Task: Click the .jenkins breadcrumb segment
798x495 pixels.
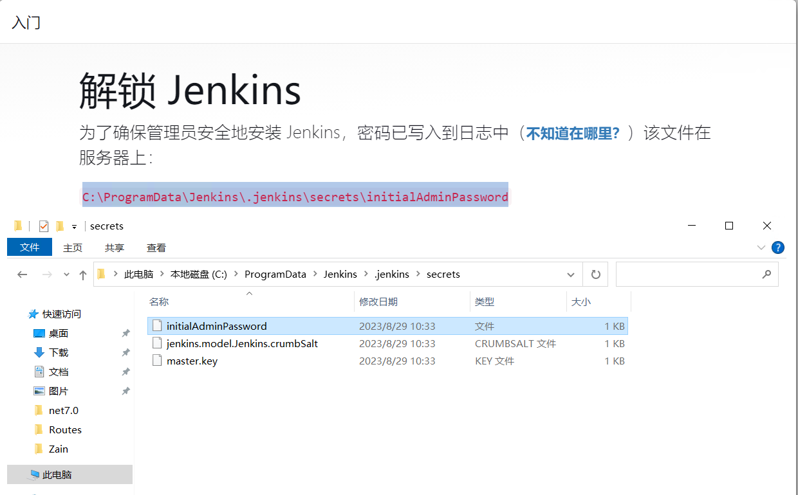Action: point(391,274)
